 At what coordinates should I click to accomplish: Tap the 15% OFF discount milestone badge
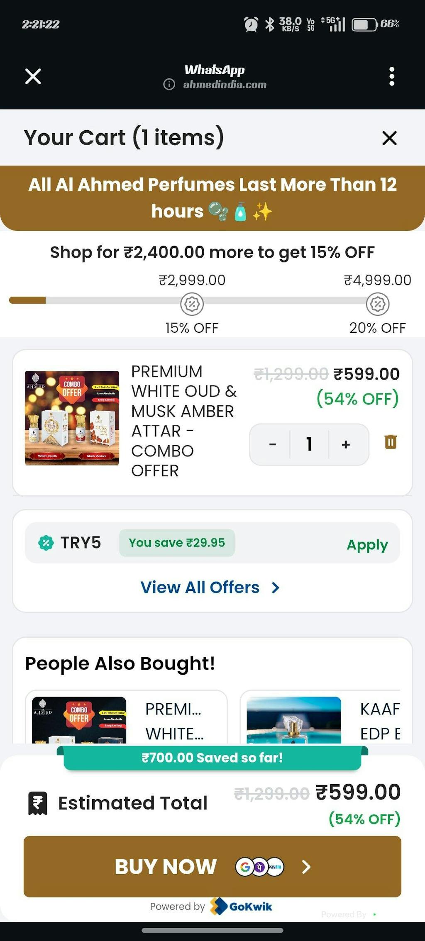pos(192,304)
